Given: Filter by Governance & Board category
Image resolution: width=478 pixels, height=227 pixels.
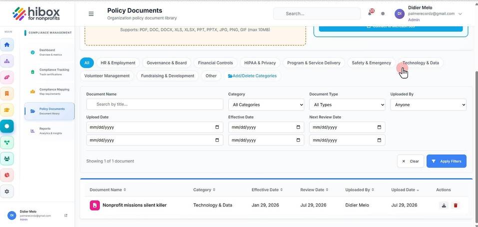Looking at the screenshot, I should coord(167,63).
